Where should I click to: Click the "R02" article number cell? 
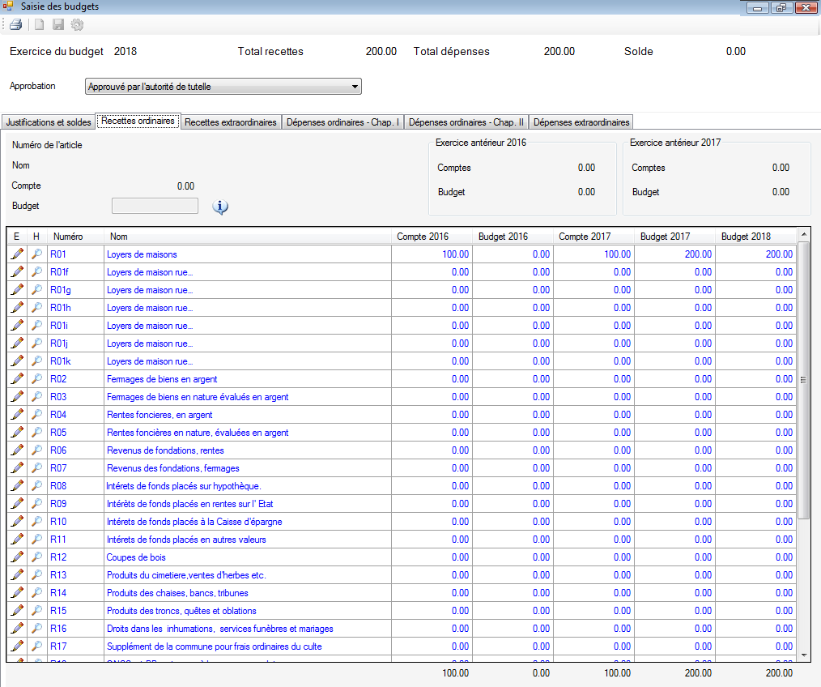[x=75, y=379]
